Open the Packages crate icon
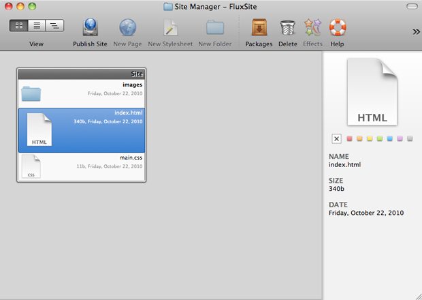Viewport: 422px width, 300px height. point(259,27)
